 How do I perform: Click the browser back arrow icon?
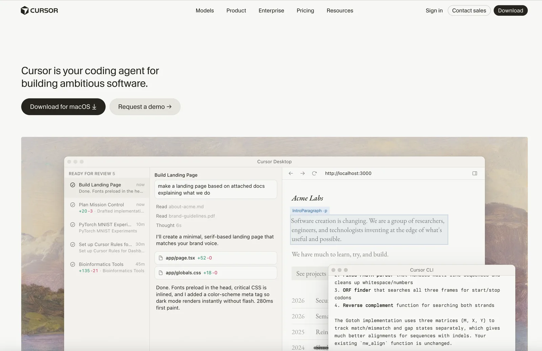[x=291, y=173]
